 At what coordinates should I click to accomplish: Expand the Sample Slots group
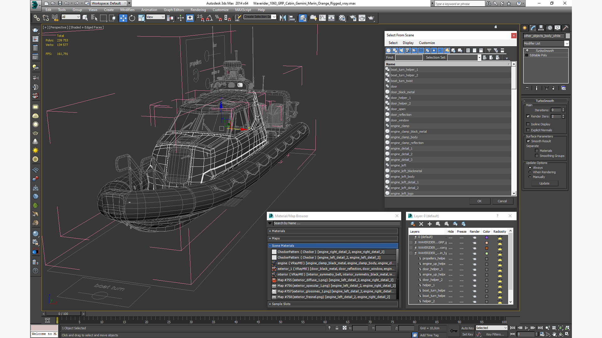tap(270, 304)
